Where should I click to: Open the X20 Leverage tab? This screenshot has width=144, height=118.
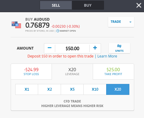(72, 72)
